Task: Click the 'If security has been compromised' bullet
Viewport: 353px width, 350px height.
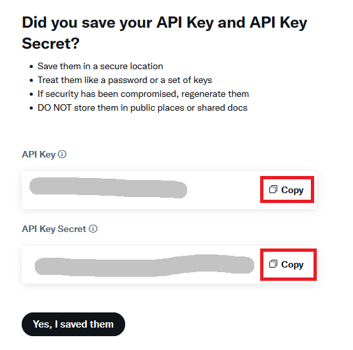Action: (x=143, y=94)
